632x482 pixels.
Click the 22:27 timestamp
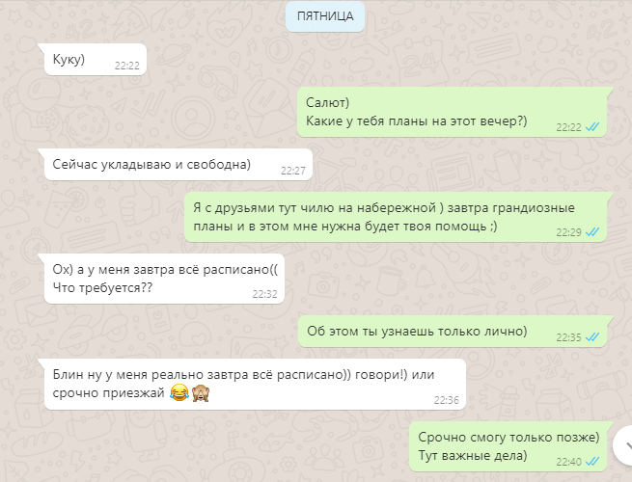click(293, 171)
